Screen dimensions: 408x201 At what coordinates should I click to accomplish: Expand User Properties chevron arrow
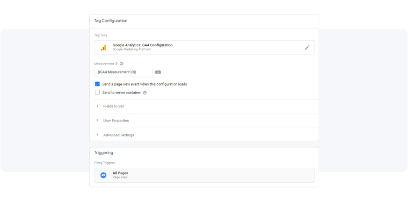coord(97,121)
